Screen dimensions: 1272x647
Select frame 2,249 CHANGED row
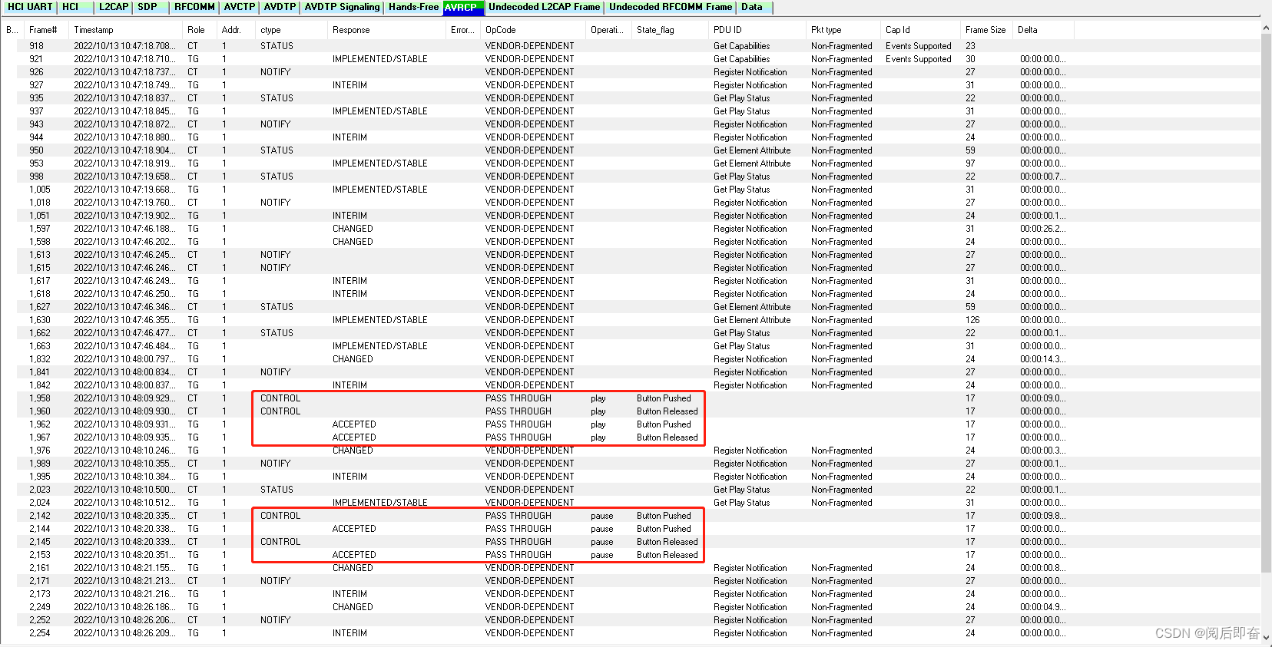[630, 607]
